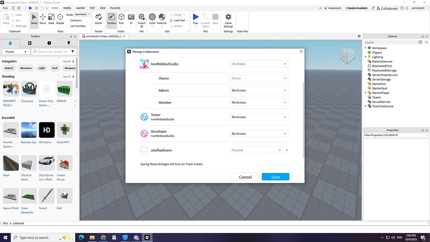The height and width of the screenshot is (242, 430).
Task: Click the Update Available link
Action: [358, 8]
